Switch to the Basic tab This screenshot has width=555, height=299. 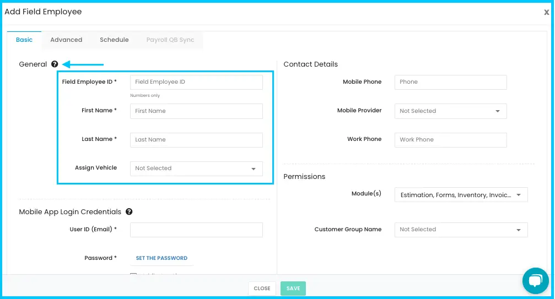[x=24, y=40]
